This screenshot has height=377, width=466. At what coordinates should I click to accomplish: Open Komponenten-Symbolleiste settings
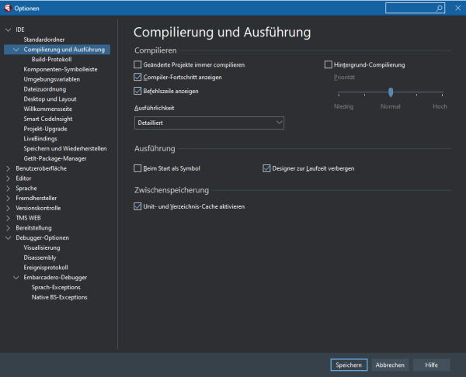pyautogui.click(x=61, y=69)
